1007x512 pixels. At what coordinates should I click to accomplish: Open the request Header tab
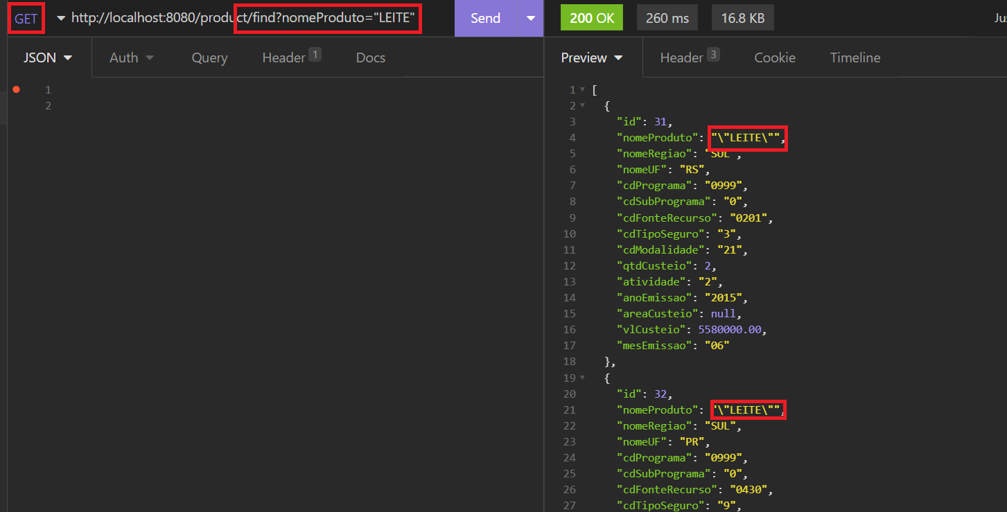[286, 58]
